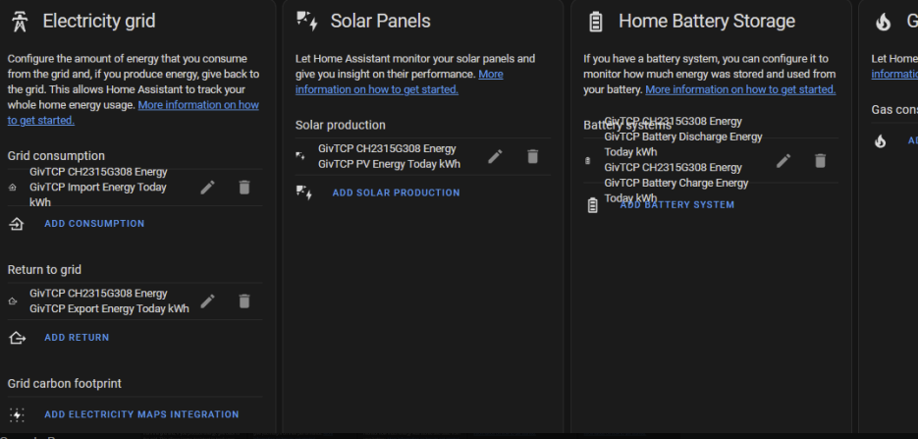This screenshot has width=918, height=439.
Task: Edit the battery system entry
Action: point(783,160)
